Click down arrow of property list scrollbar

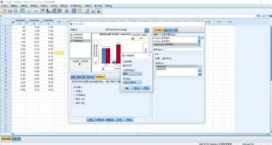tap(199, 45)
